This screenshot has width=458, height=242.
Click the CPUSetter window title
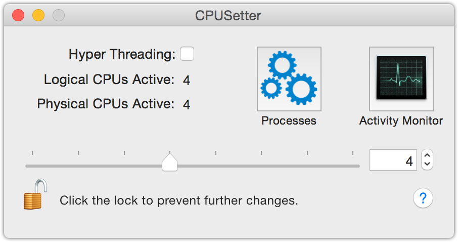pos(228,15)
